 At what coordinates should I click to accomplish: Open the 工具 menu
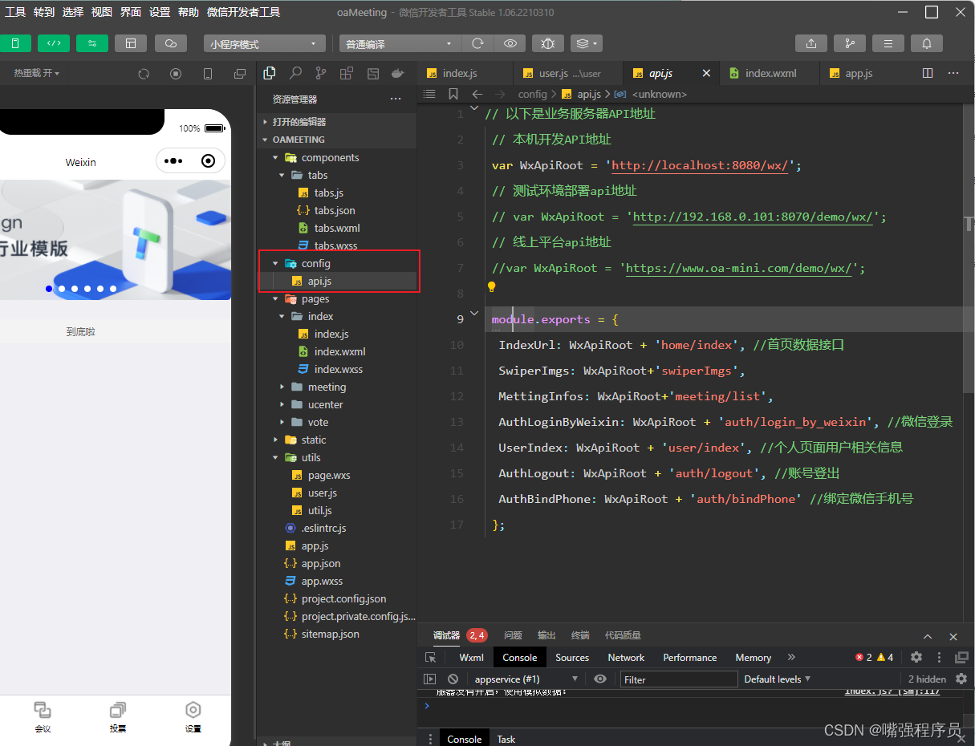point(15,12)
